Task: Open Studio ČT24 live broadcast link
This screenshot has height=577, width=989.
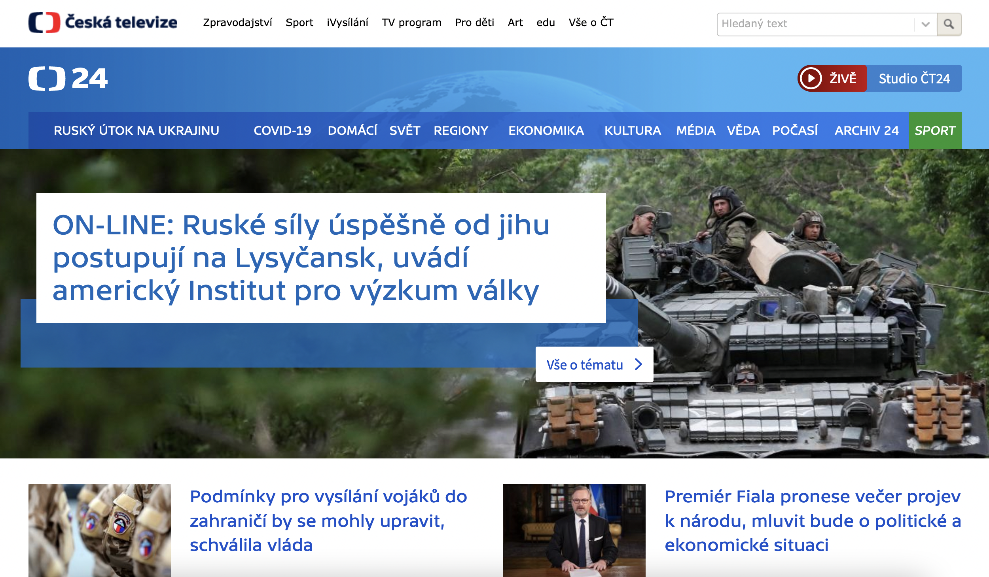Action: point(914,78)
